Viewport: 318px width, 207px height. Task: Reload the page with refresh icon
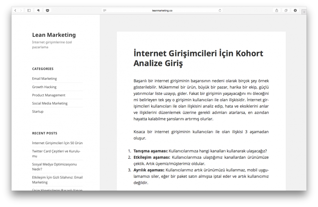[220, 10]
